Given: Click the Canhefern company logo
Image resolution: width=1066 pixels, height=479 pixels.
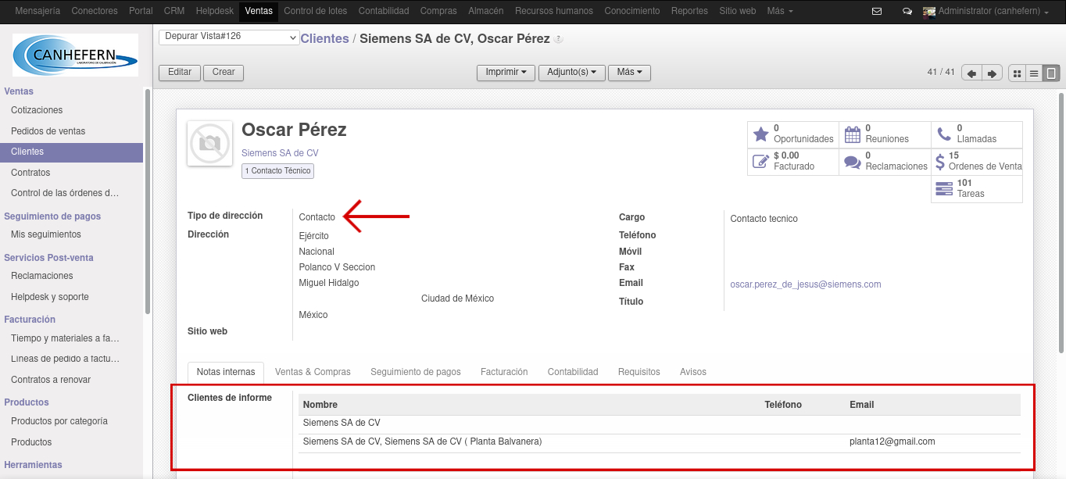Looking at the screenshot, I should (x=75, y=55).
